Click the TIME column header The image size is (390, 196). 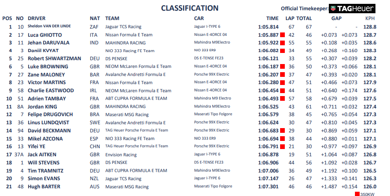pos(272,18)
